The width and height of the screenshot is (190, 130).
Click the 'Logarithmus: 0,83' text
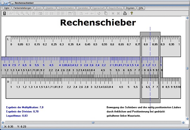coord(17,116)
